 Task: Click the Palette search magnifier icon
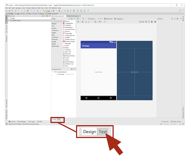69,19
